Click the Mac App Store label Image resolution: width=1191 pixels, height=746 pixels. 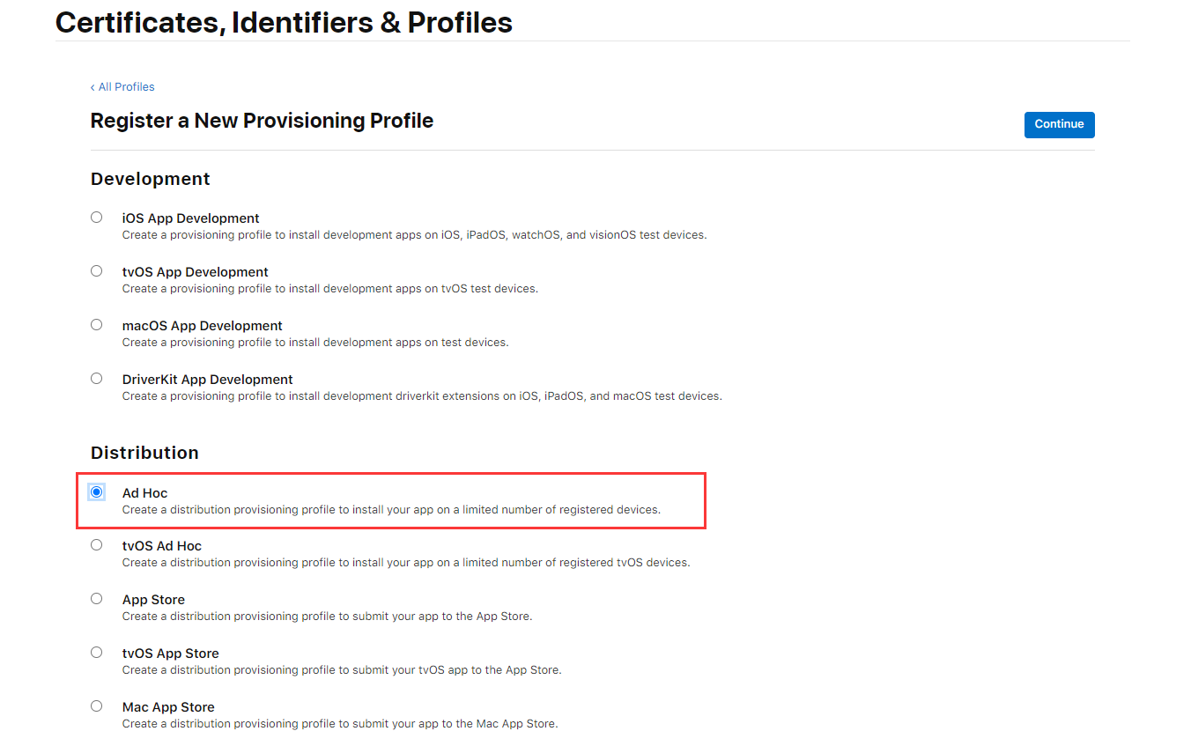(x=168, y=707)
